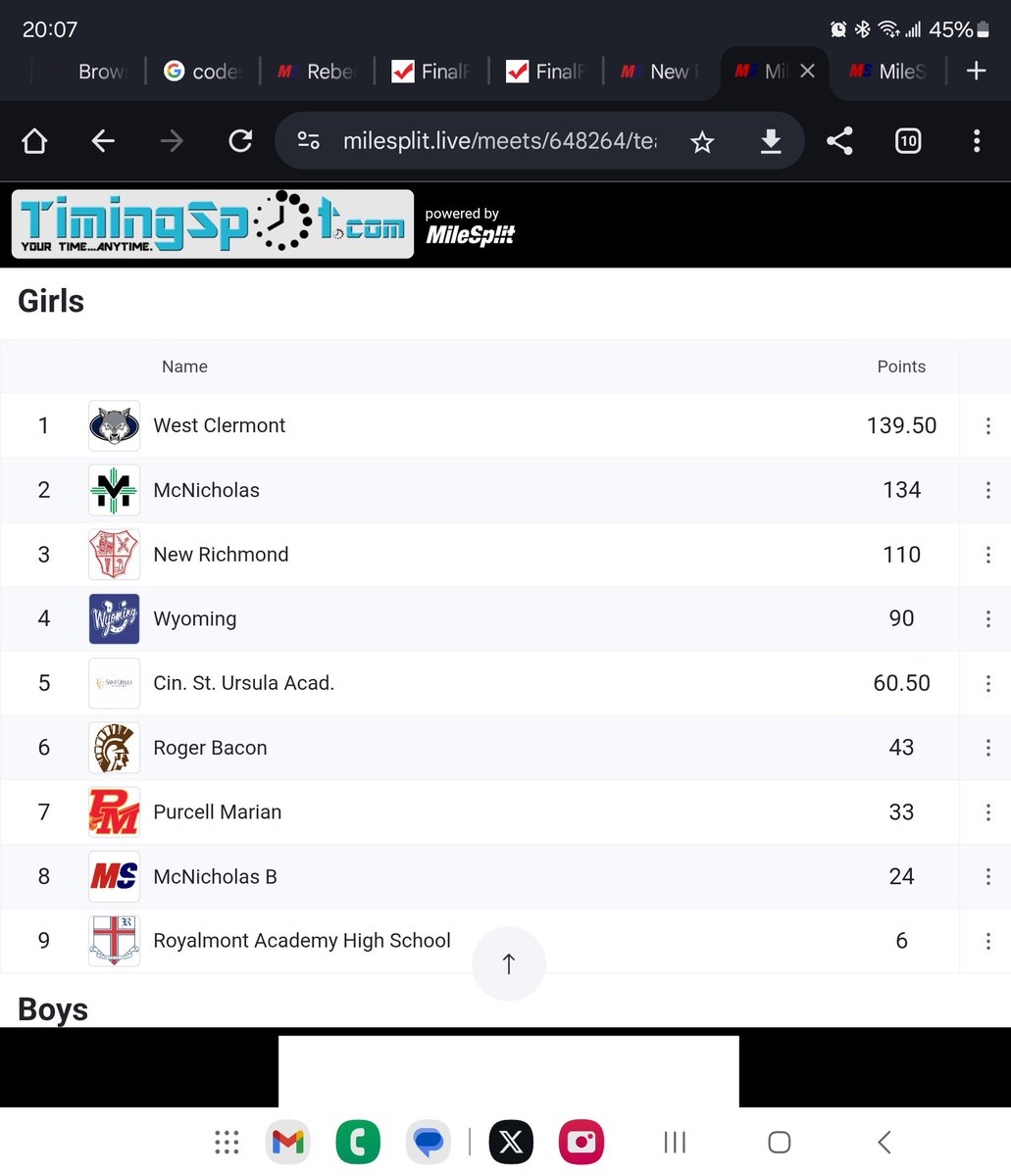The image size is (1011, 1176).
Task: Go back with the back arrow
Action: click(x=103, y=142)
